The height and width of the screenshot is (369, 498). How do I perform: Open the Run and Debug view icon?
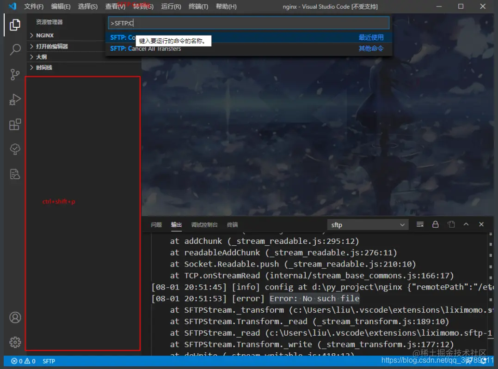point(15,99)
